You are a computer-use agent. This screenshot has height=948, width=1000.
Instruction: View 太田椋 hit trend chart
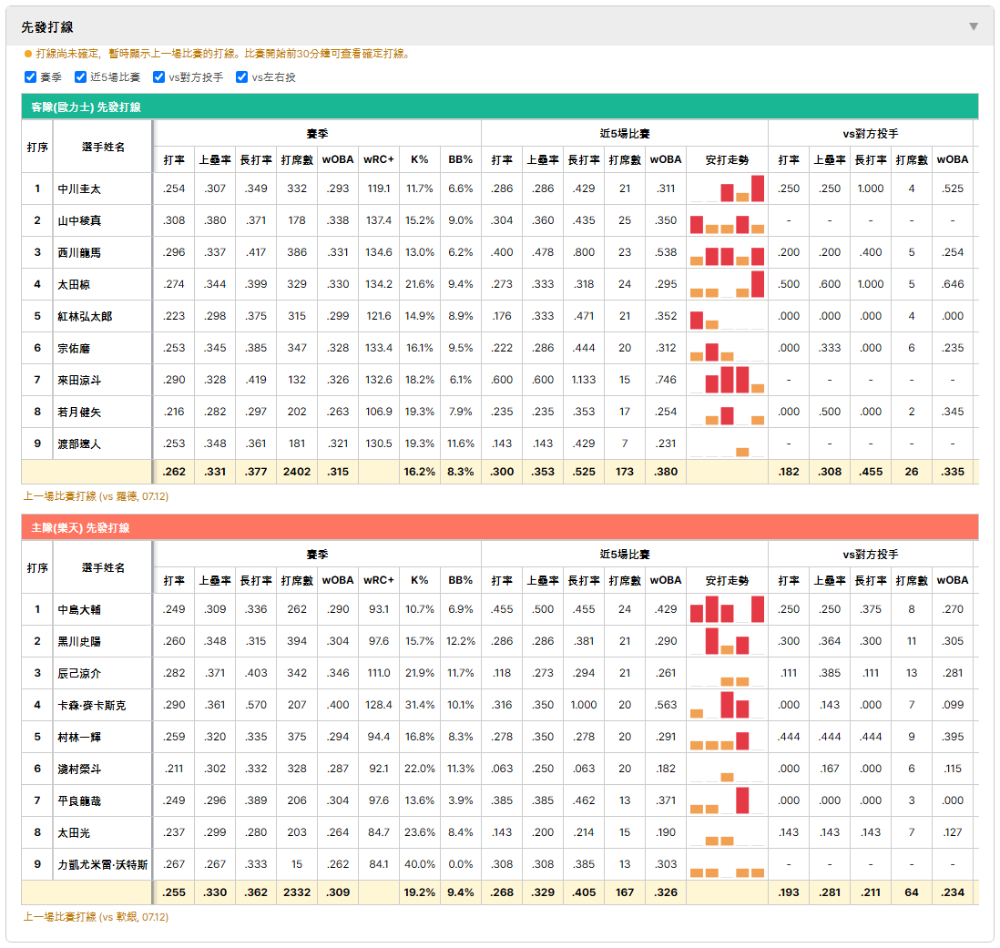pos(727,284)
